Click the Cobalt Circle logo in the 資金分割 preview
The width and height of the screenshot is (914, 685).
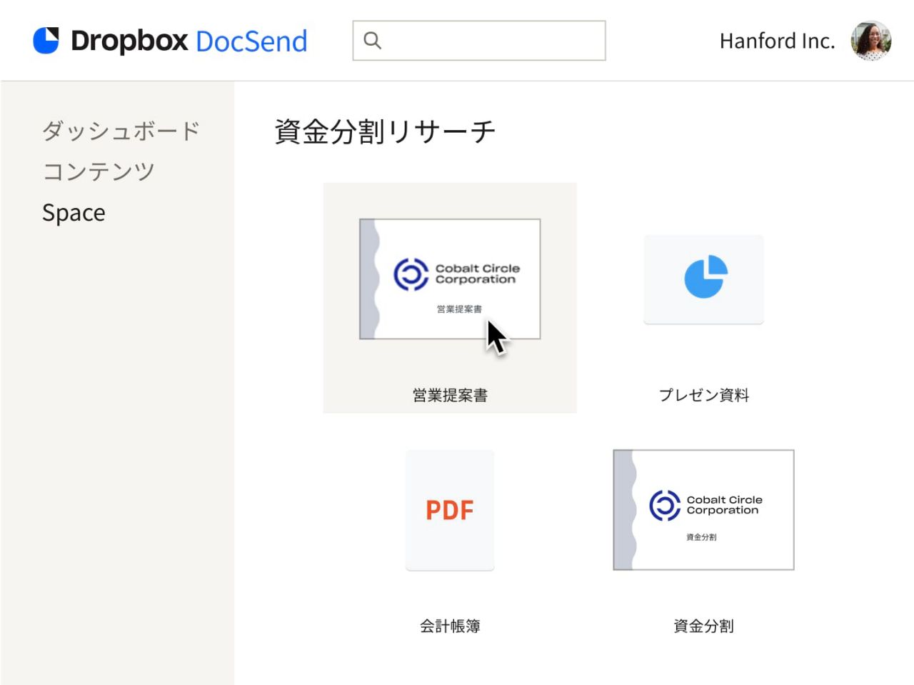[664, 505]
